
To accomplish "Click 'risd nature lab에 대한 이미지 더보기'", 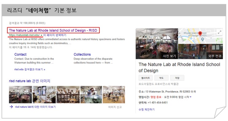I will pyautogui.click(x=35, y=107).
